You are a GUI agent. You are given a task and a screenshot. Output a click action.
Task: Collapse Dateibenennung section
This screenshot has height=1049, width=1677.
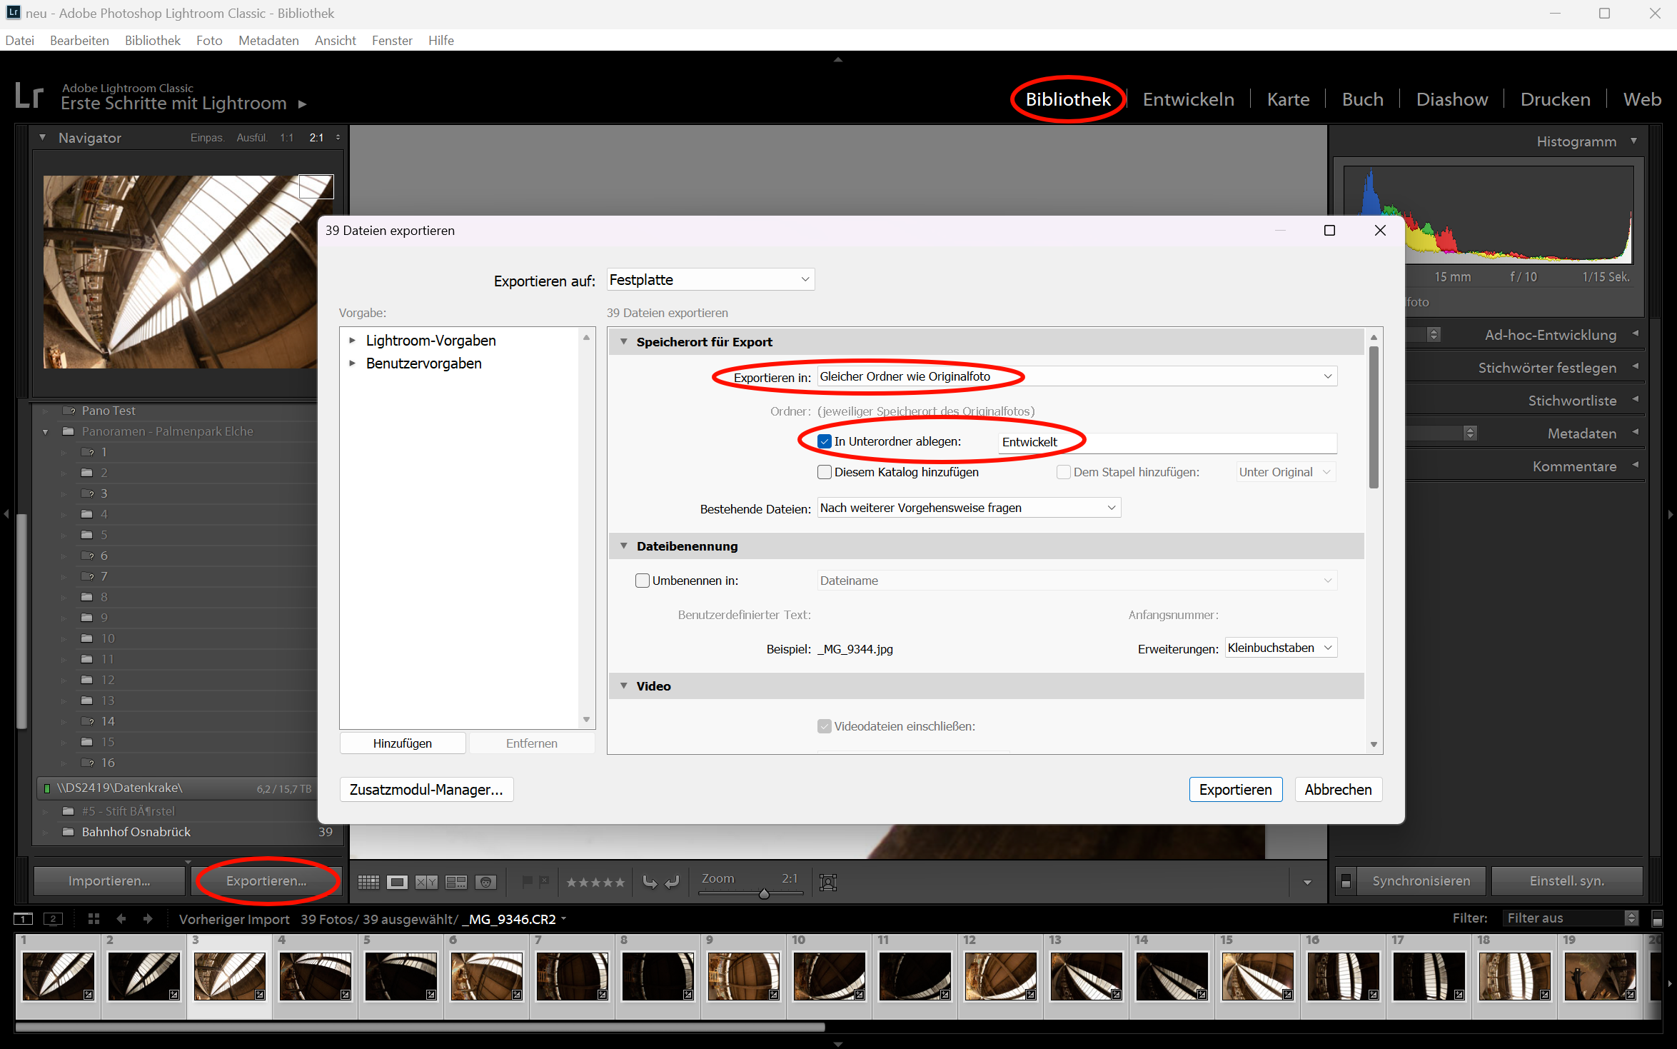tap(624, 546)
